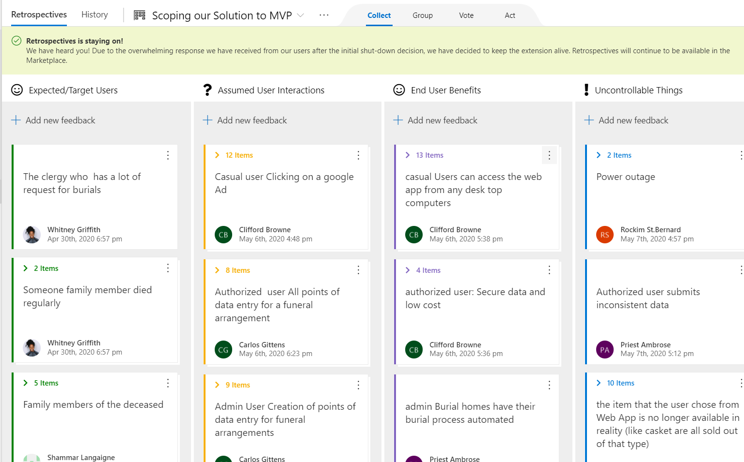Click the board grid icon beside the title
Screen dimensions: 744x462
(140, 15)
